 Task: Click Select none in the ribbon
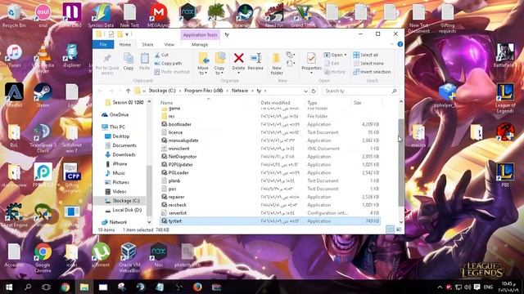[368, 64]
